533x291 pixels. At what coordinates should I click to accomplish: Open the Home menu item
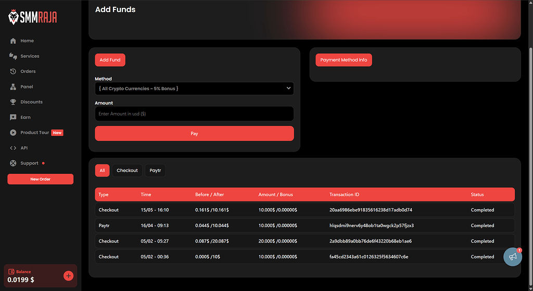27,41
